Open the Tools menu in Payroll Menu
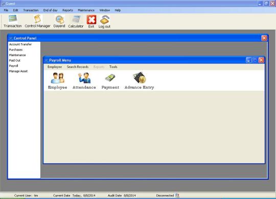The height and width of the screenshot is (199, 276). coord(113,67)
